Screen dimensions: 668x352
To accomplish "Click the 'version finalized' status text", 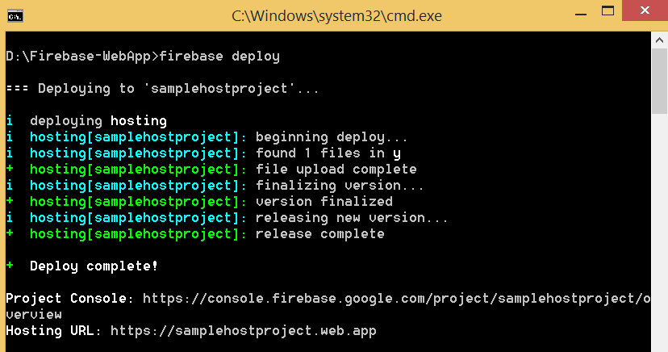I will pos(324,202).
